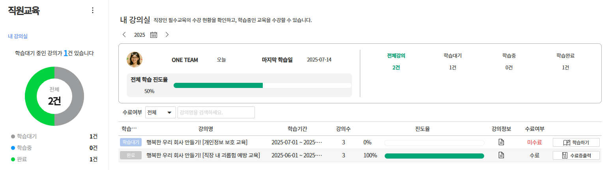Expand the 수료여부 전체 dropdown
Viewport: 610px width, 170px height.
[161, 112]
